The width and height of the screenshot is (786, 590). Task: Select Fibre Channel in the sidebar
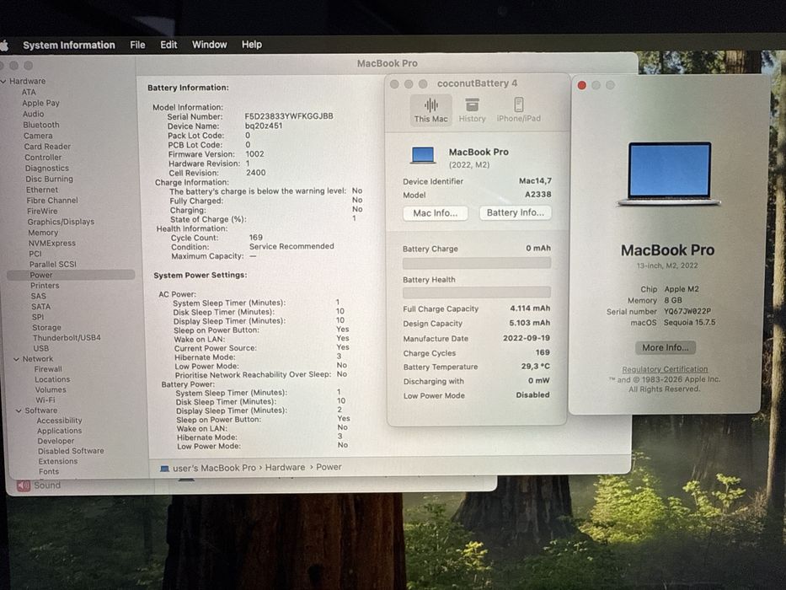pos(52,201)
